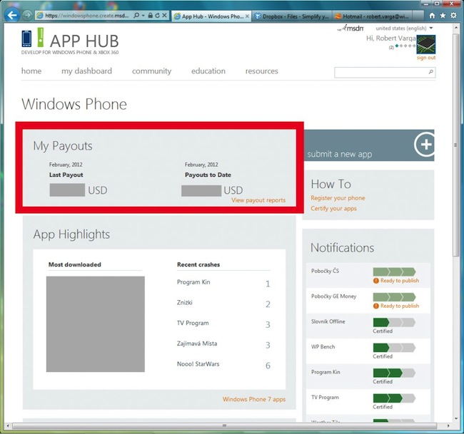Click the Slovník Offline certification progress bar
The height and width of the screenshot is (434, 464).
(x=394, y=322)
